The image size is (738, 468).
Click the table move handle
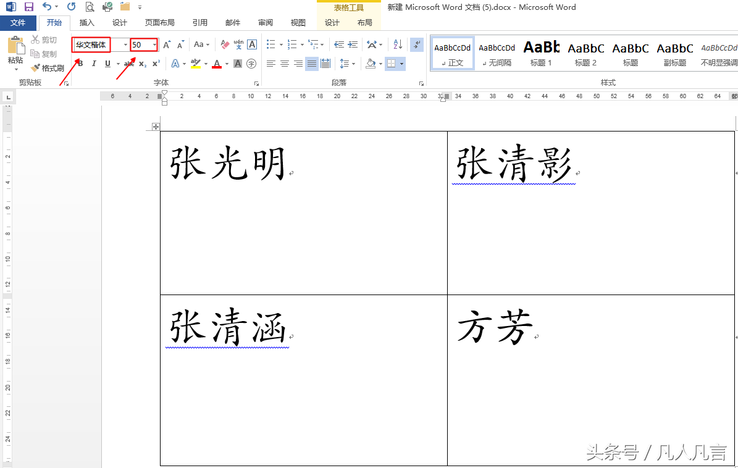tap(156, 127)
